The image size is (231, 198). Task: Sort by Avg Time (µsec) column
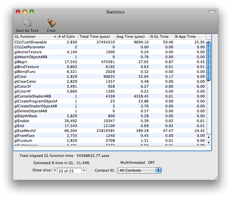point(132,37)
